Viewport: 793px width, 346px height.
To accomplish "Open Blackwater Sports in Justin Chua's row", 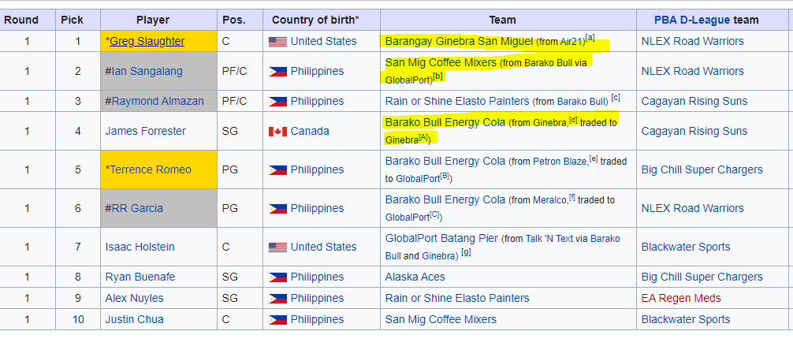I will coord(686,320).
